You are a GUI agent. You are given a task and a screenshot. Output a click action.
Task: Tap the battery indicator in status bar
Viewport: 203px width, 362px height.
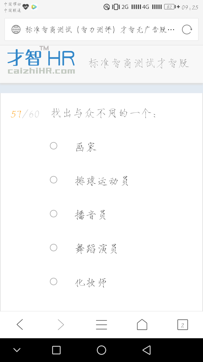(170, 7)
